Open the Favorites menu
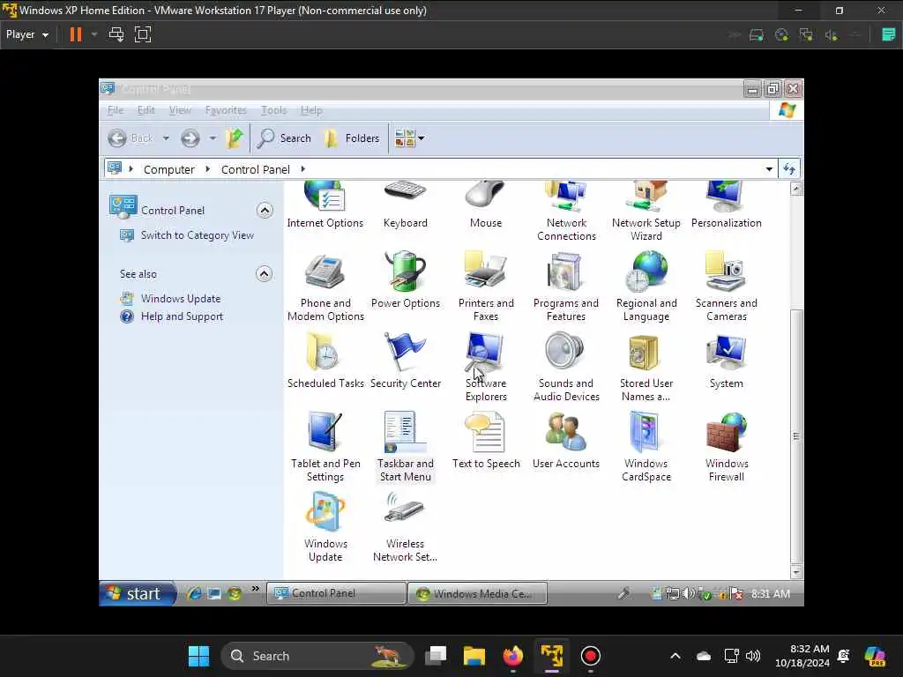The image size is (903, 677). tap(226, 110)
